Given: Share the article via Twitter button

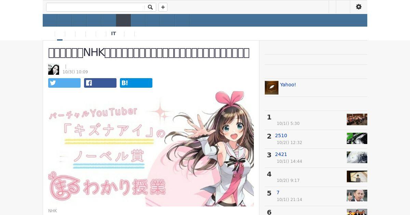Looking at the screenshot, I should click(x=64, y=83).
